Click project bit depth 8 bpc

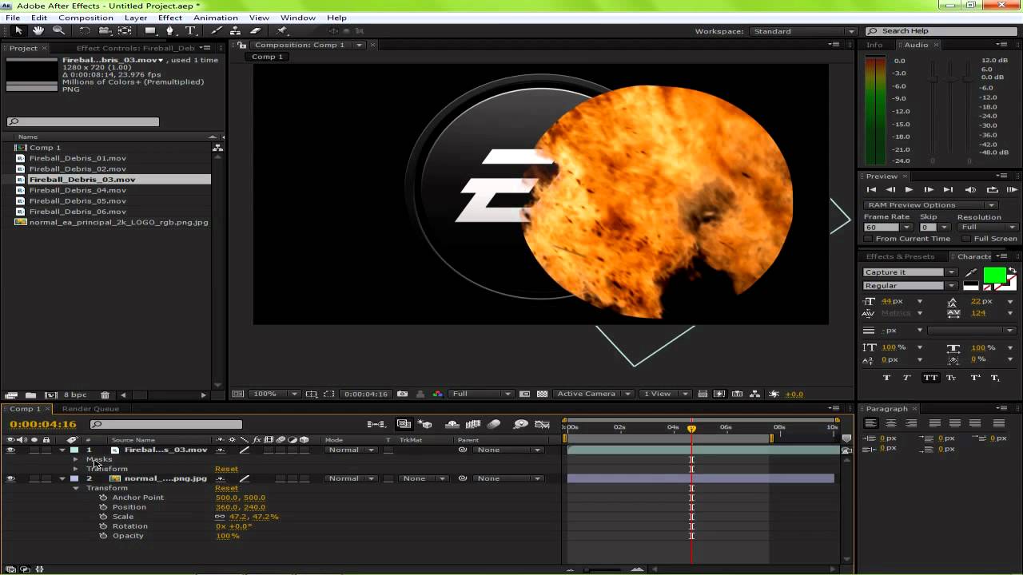coord(75,395)
